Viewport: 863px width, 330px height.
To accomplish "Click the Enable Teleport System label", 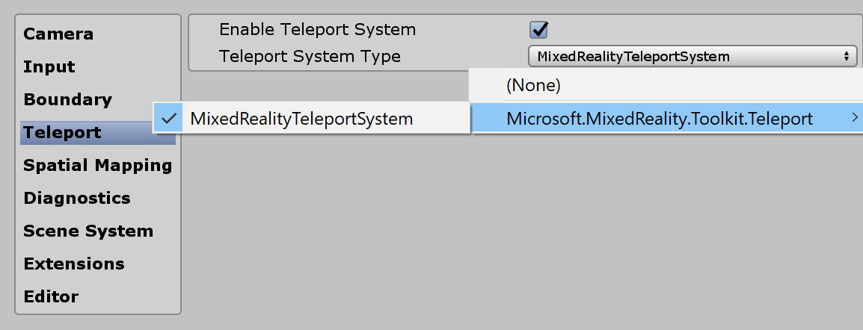I will 317,30.
